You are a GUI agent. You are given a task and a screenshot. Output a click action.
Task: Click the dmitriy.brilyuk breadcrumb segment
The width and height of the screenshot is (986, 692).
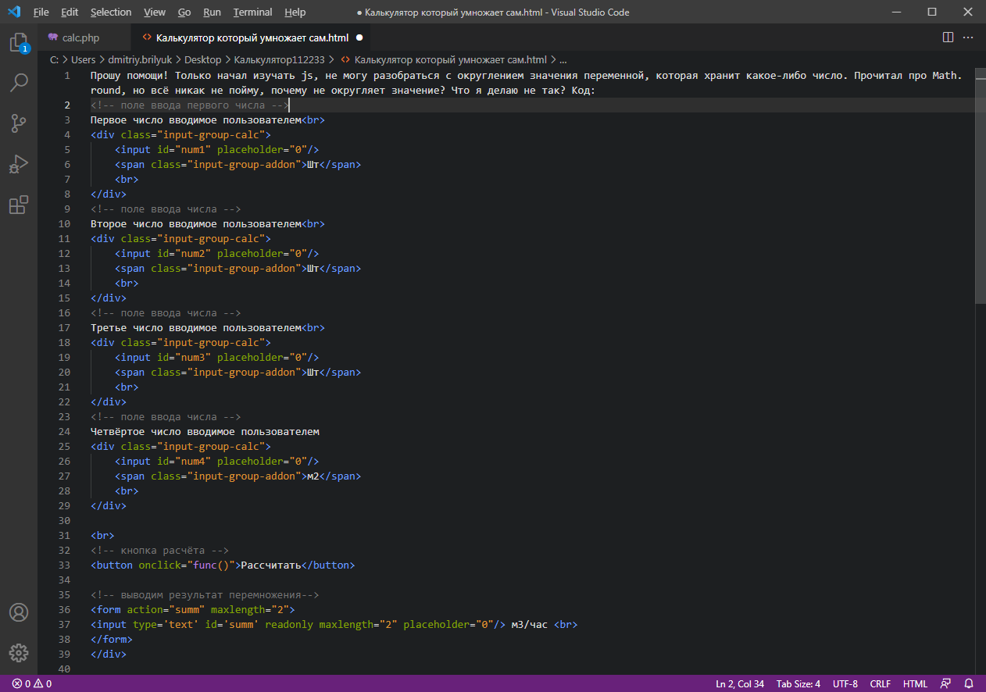[140, 59]
